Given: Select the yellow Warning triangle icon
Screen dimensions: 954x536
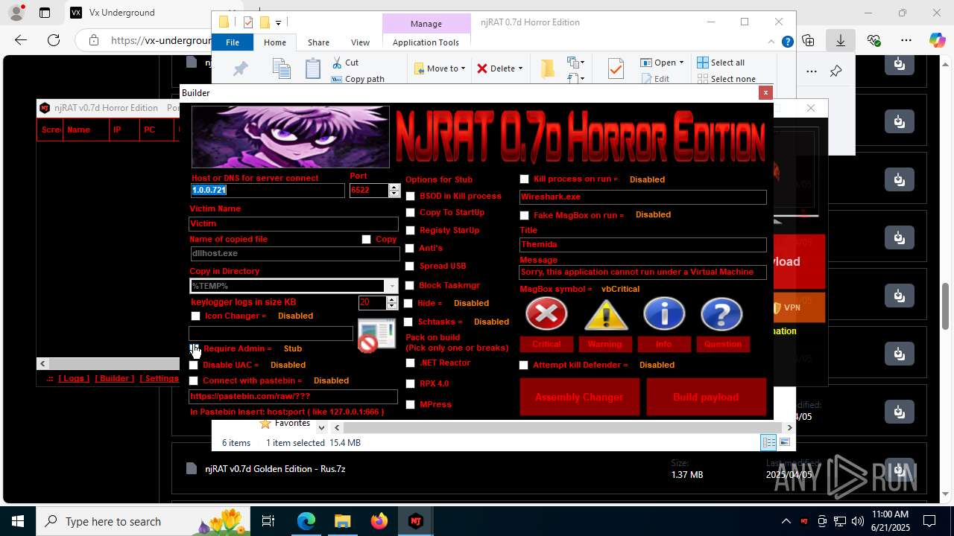Looking at the screenshot, I should click(605, 314).
